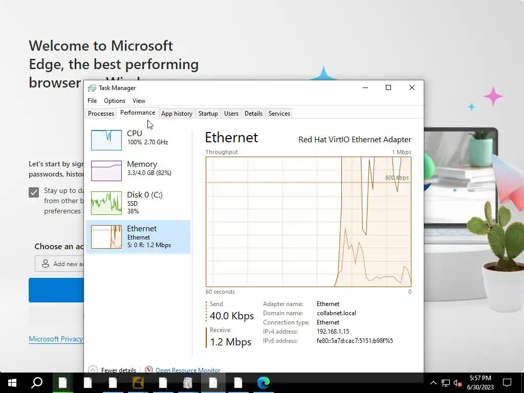Click the Adapter name Ethernet value
This screenshot has width=524, height=393.
coord(328,304)
